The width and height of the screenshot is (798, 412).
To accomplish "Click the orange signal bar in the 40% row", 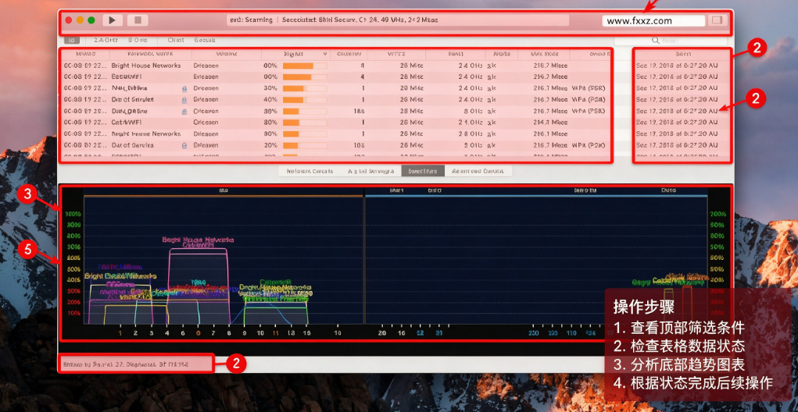I will click(294, 100).
